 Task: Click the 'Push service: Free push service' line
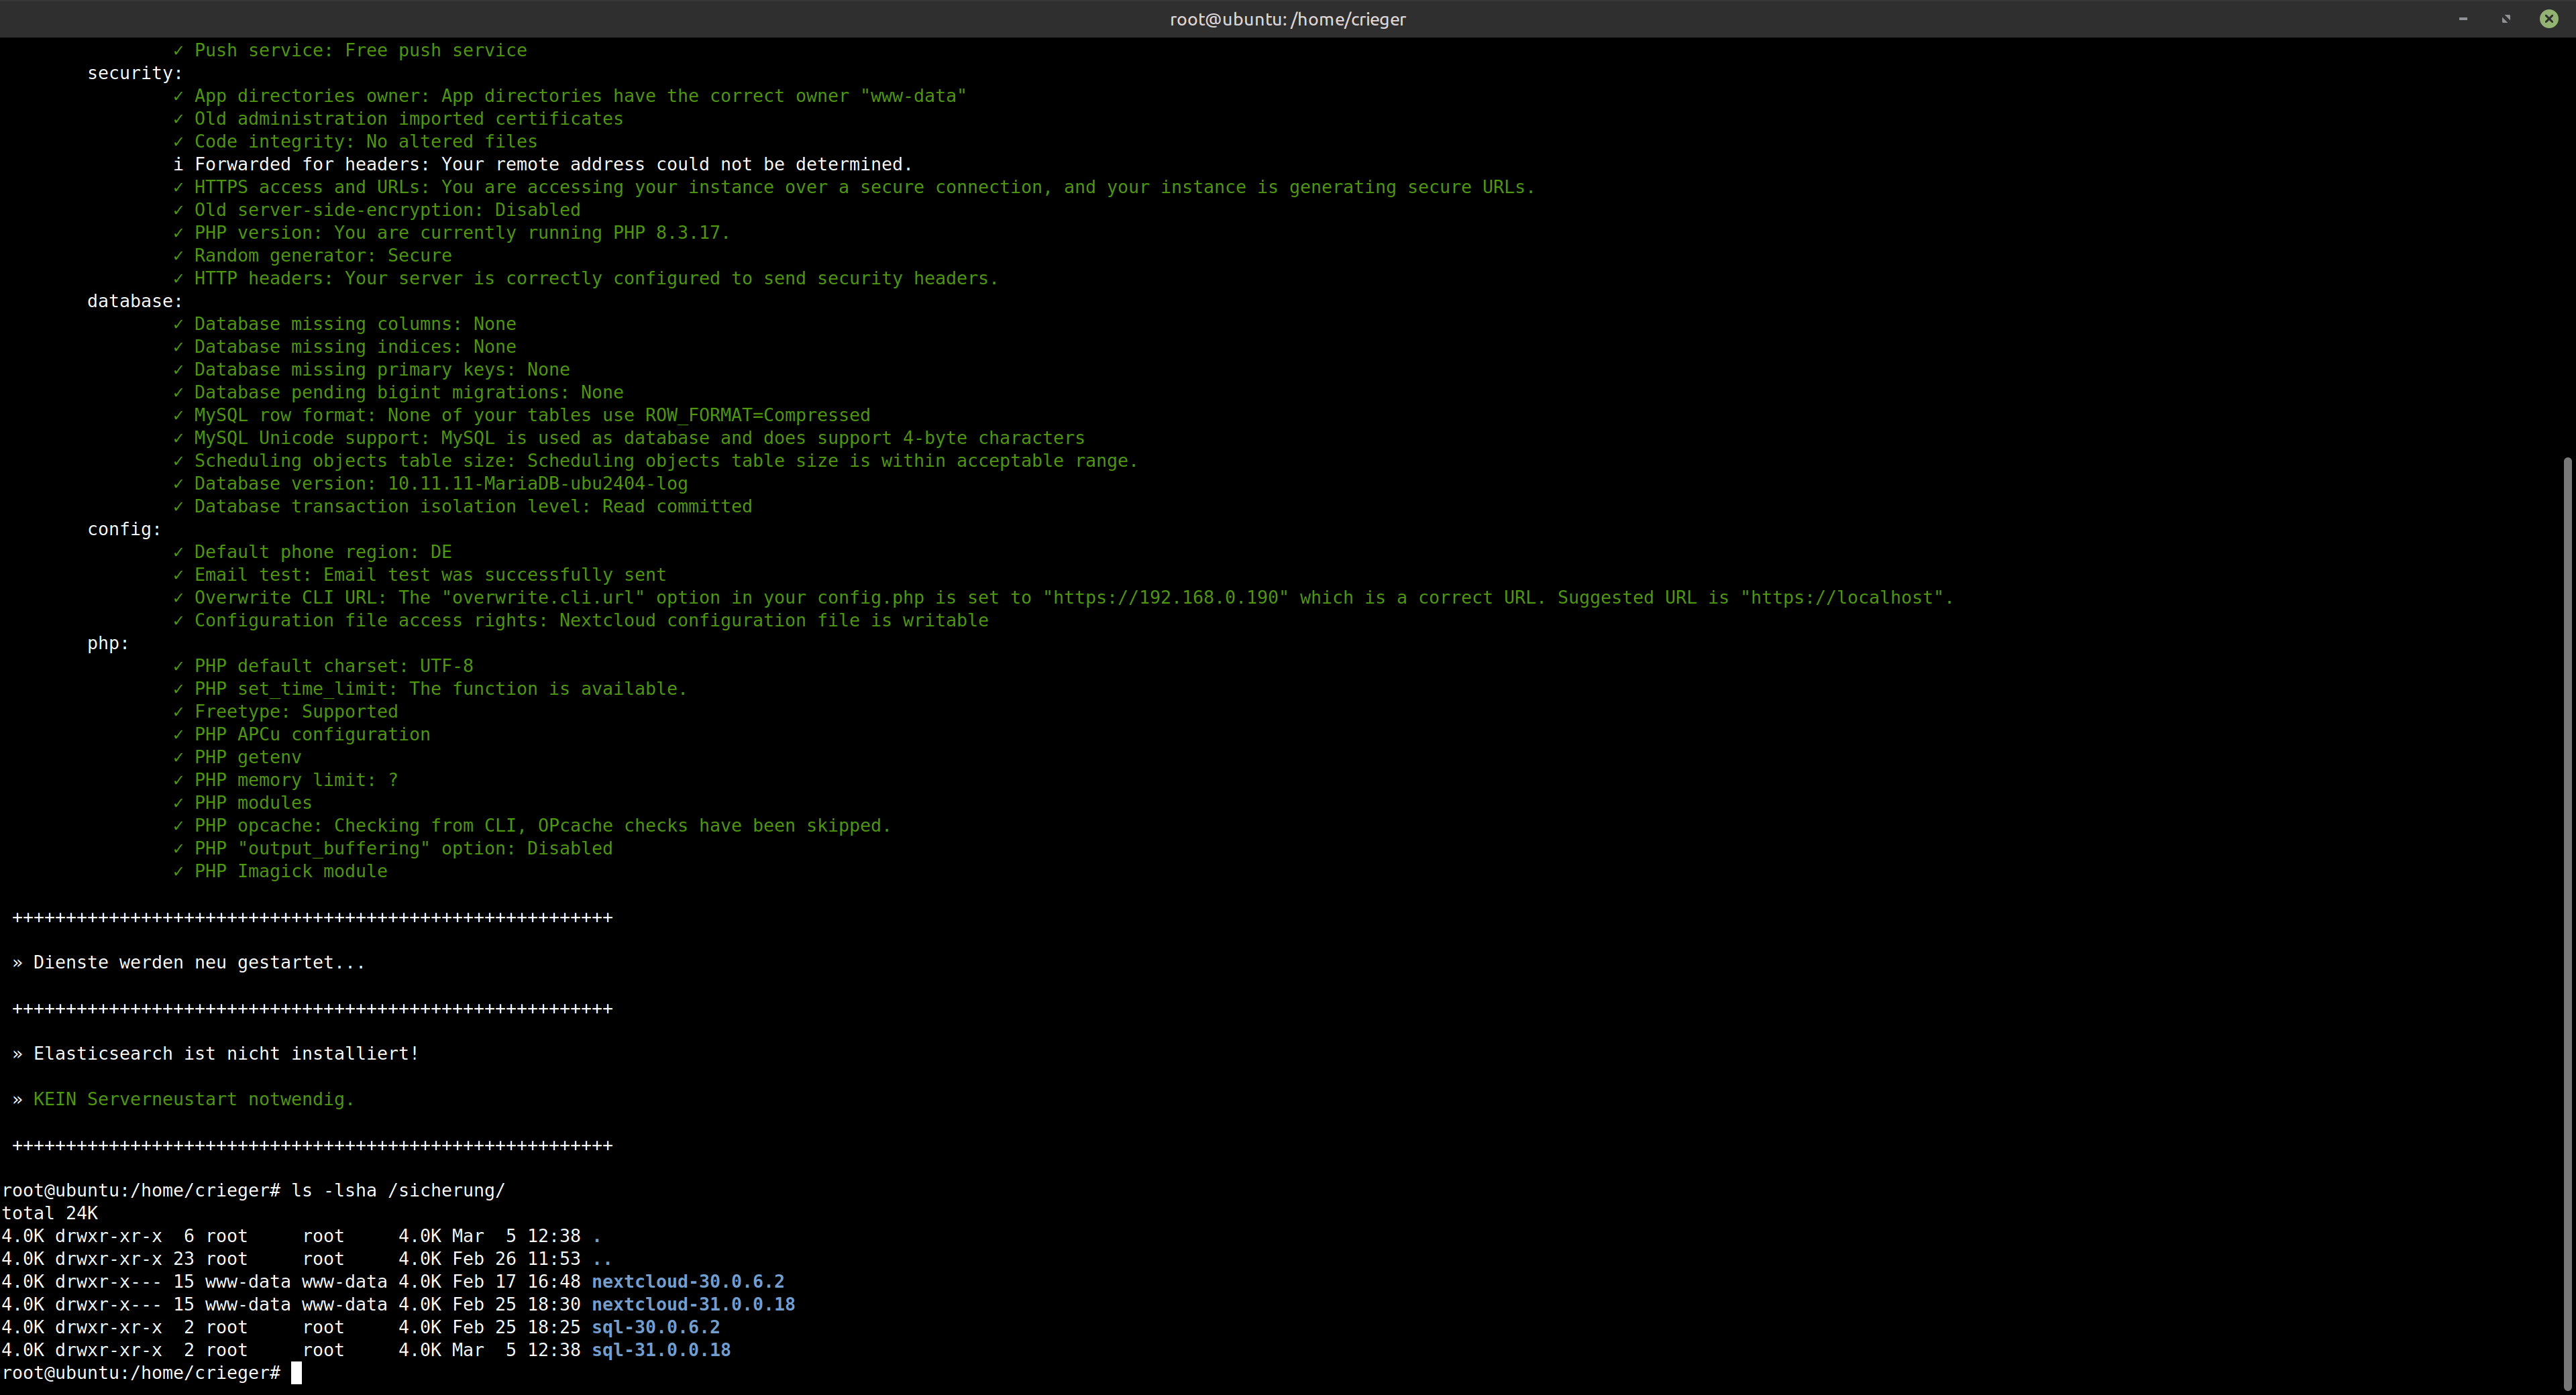350,51
